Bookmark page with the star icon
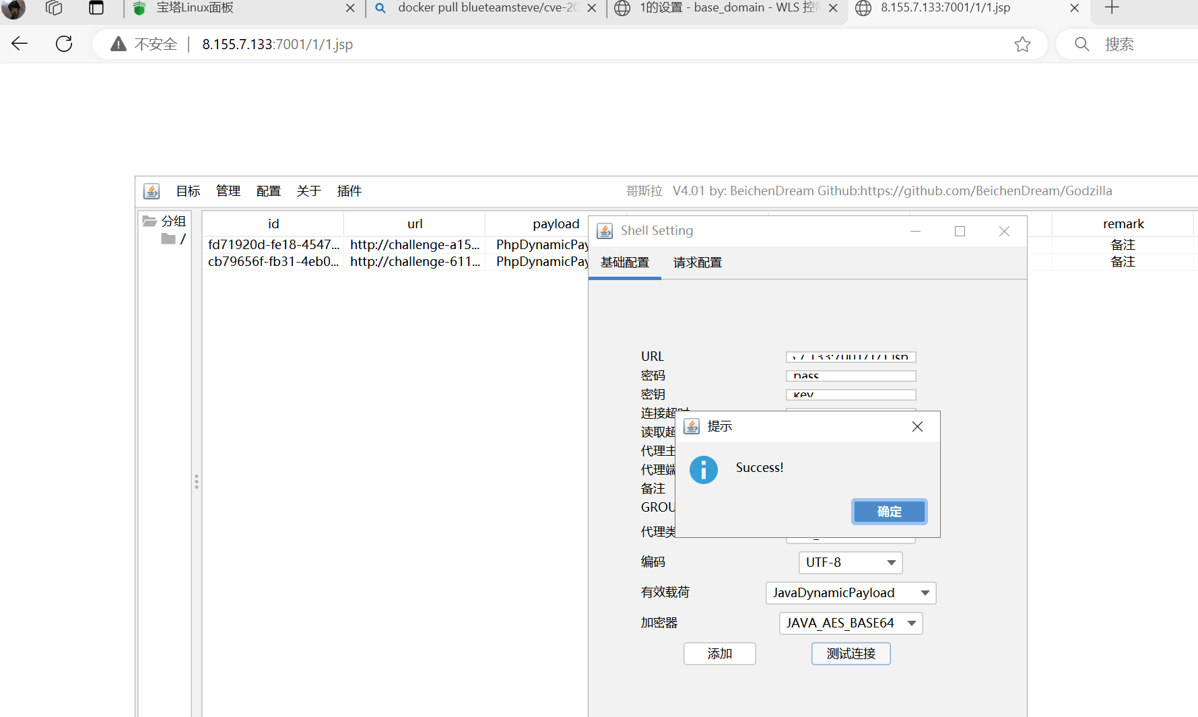 1022,44
